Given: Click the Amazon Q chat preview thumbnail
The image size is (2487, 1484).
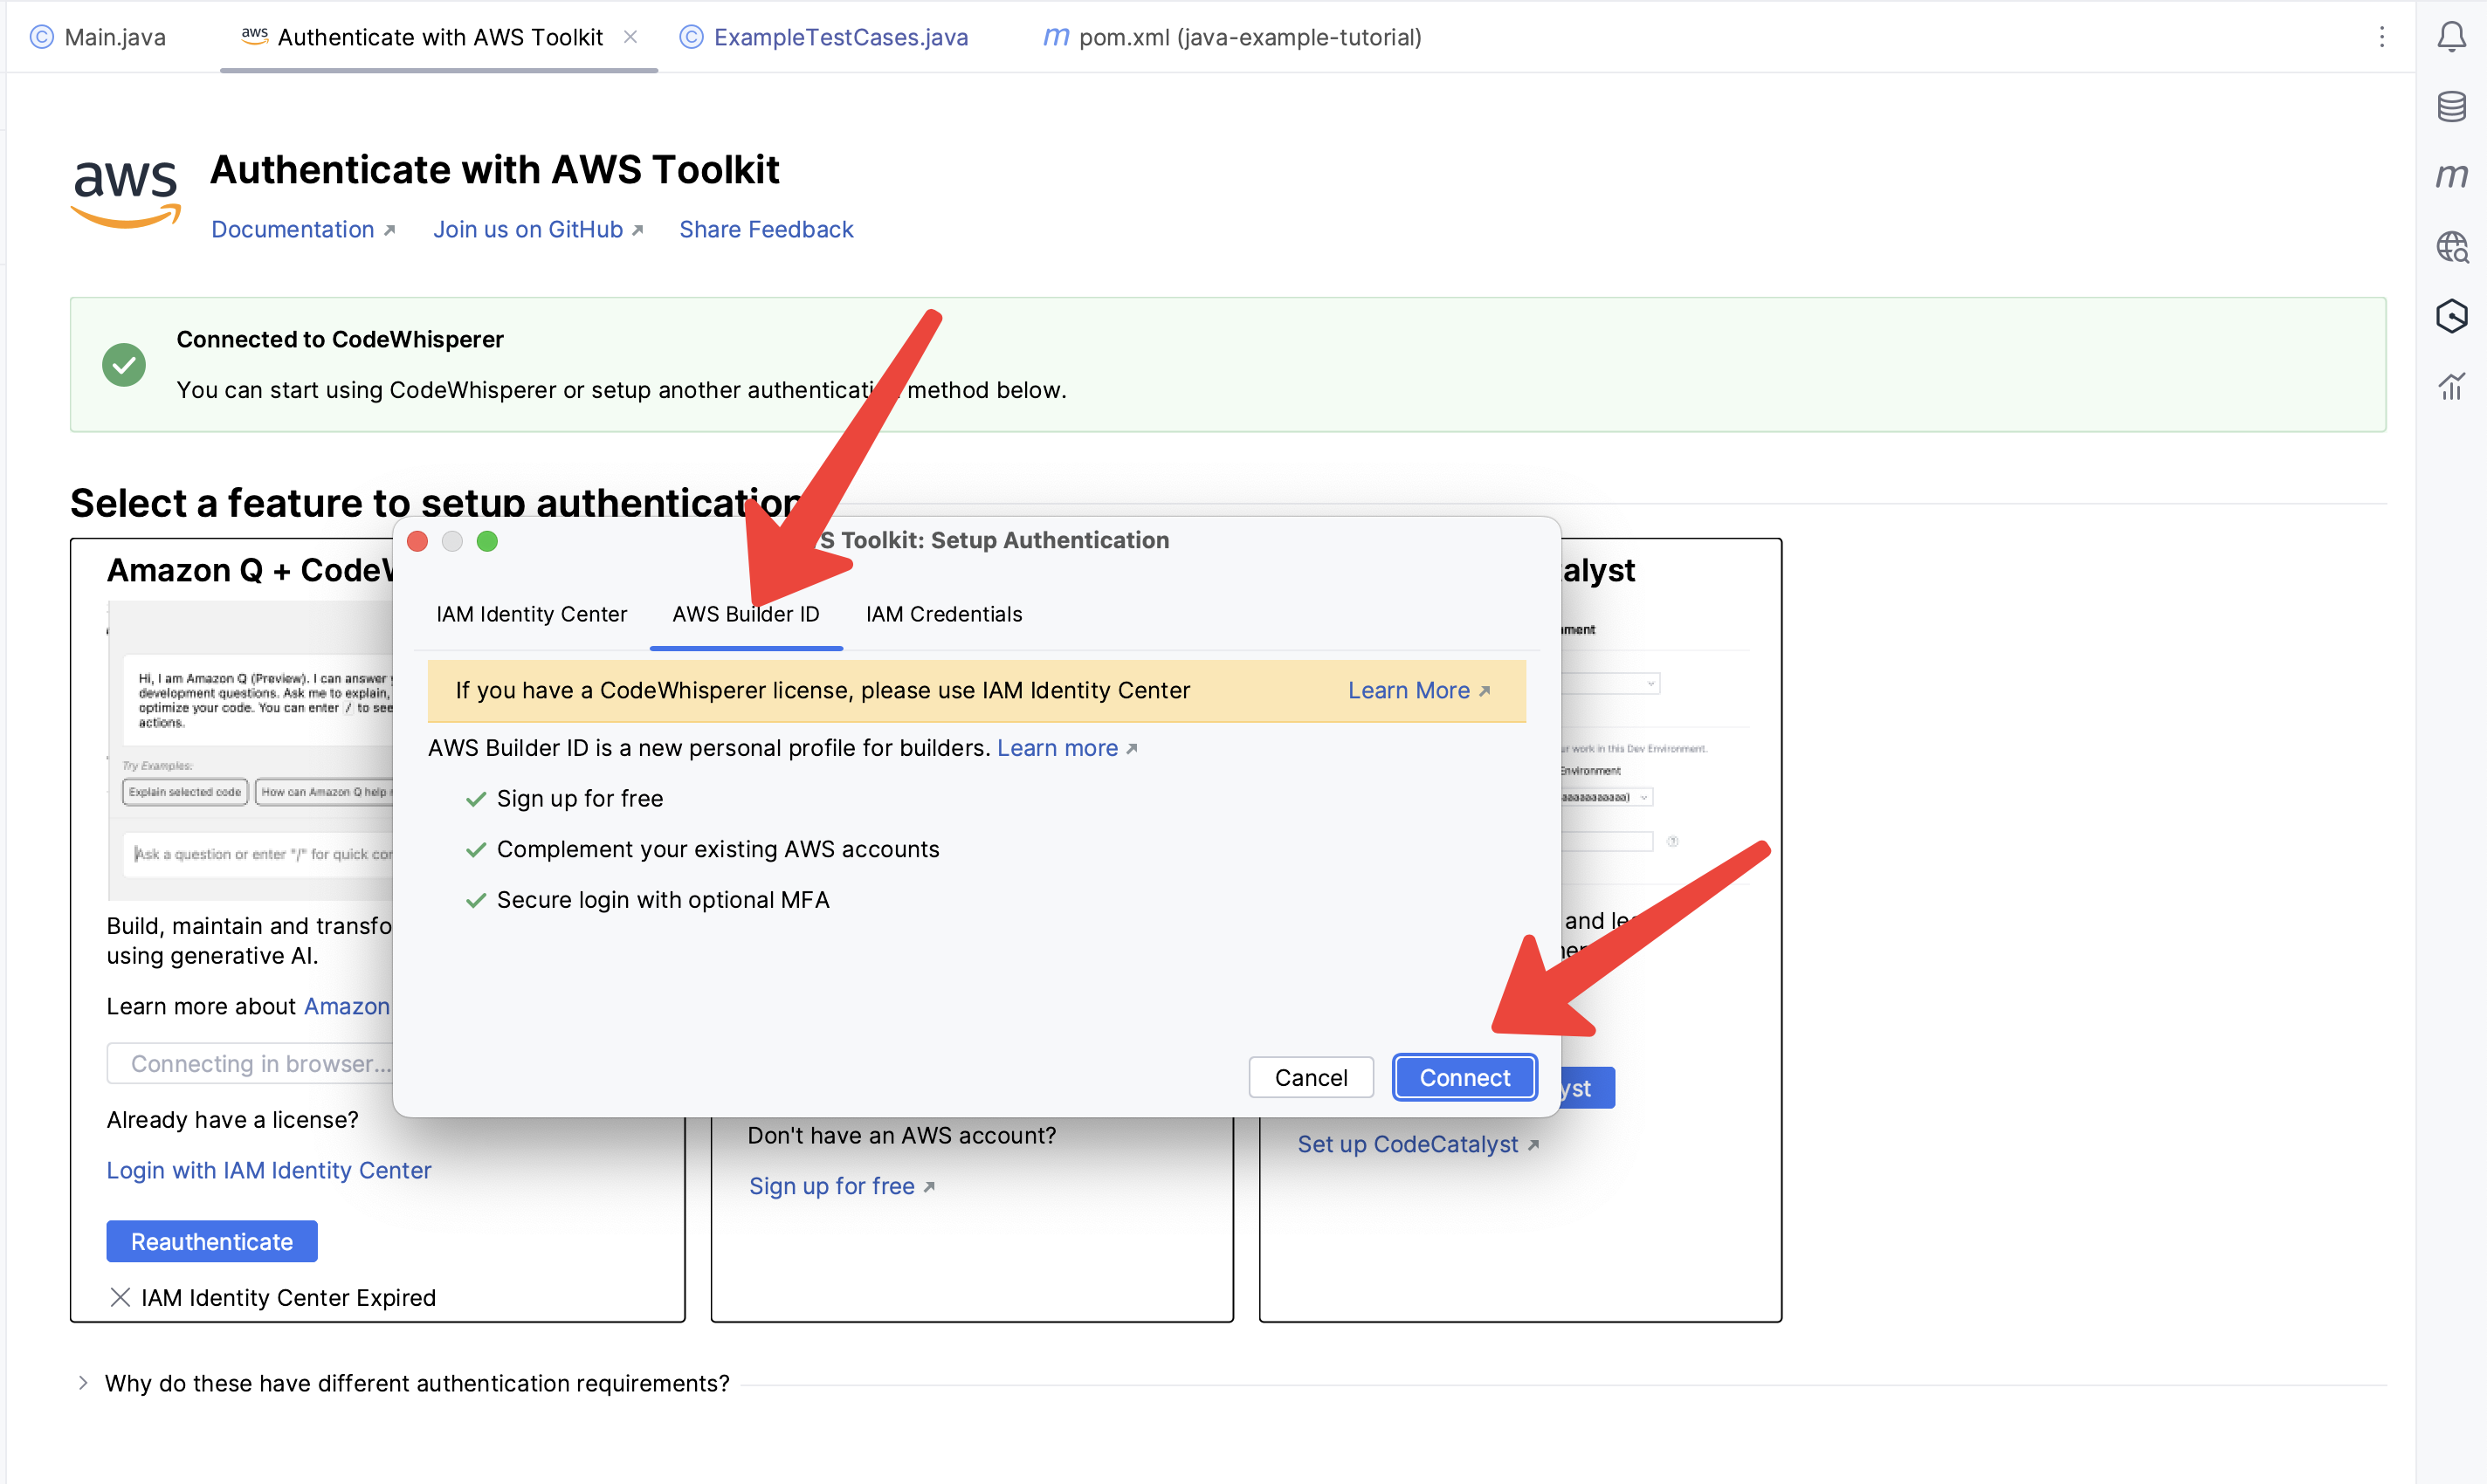Looking at the screenshot, I should point(250,751).
